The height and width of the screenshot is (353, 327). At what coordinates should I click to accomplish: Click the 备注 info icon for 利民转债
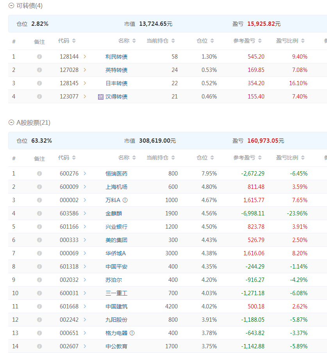39,57
